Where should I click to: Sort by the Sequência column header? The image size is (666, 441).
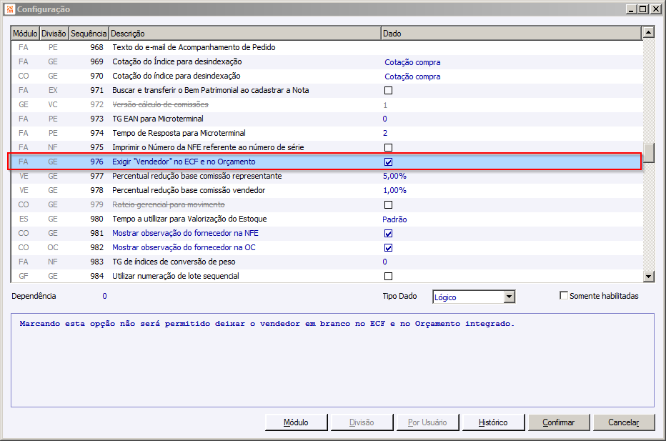click(x=89, y=33)
